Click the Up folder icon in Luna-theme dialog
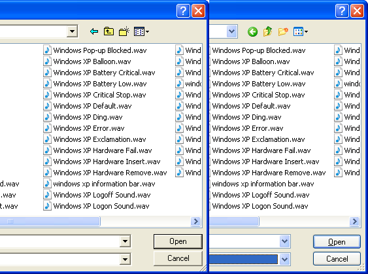The height and width of the screenshot is (274, 368). 267,31
